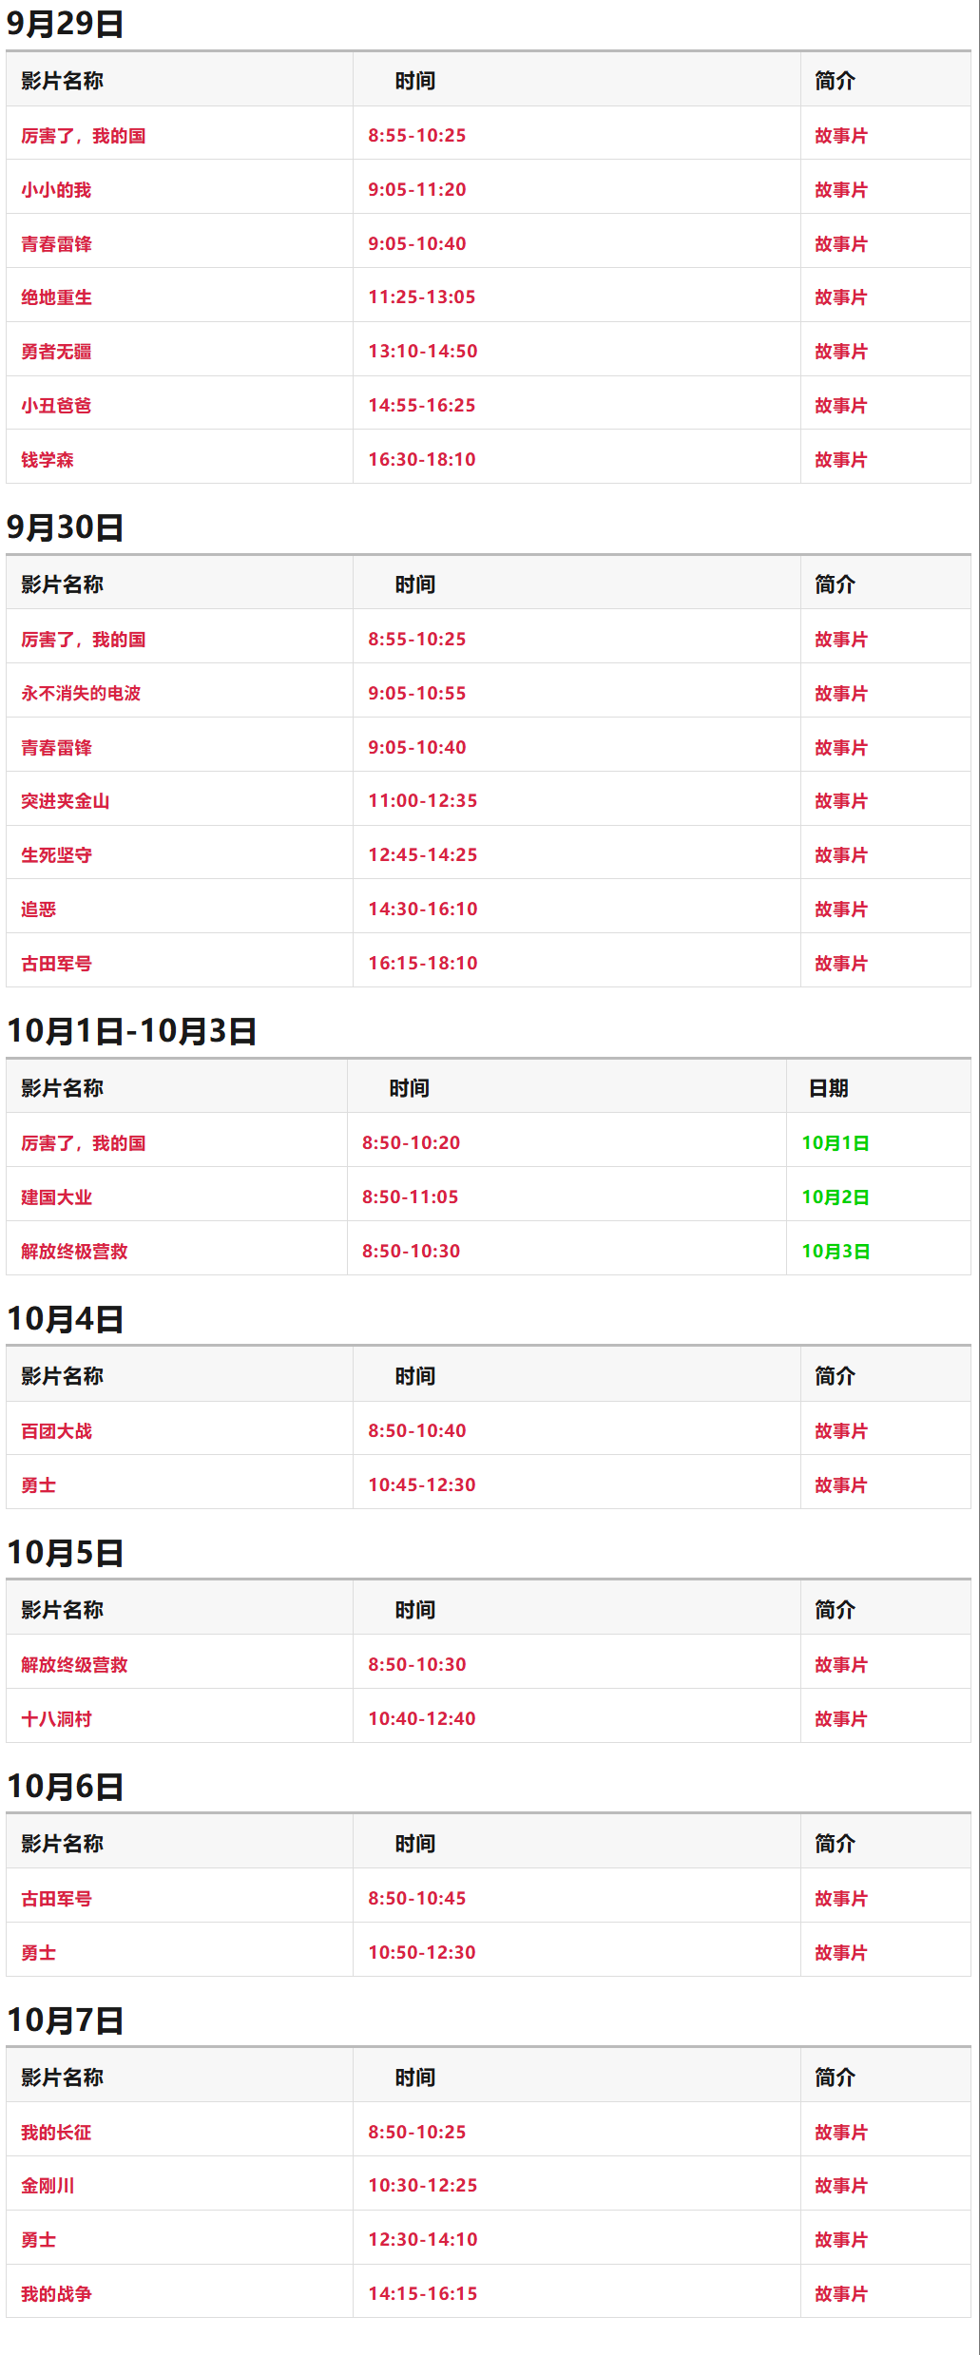
Task: Click 突进夹金山 movie title
Action: click(x=65, y=801)
